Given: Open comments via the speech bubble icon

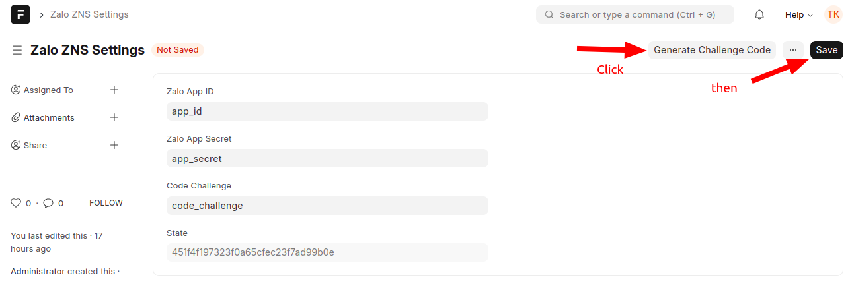Looking at the screenshot, I should point(48,203).
